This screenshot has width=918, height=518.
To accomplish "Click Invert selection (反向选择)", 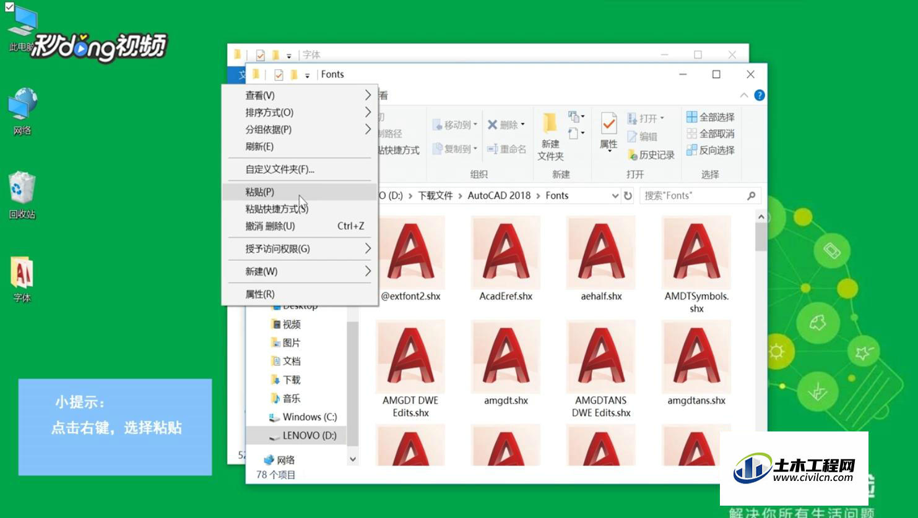I will [x=711, y=150].
